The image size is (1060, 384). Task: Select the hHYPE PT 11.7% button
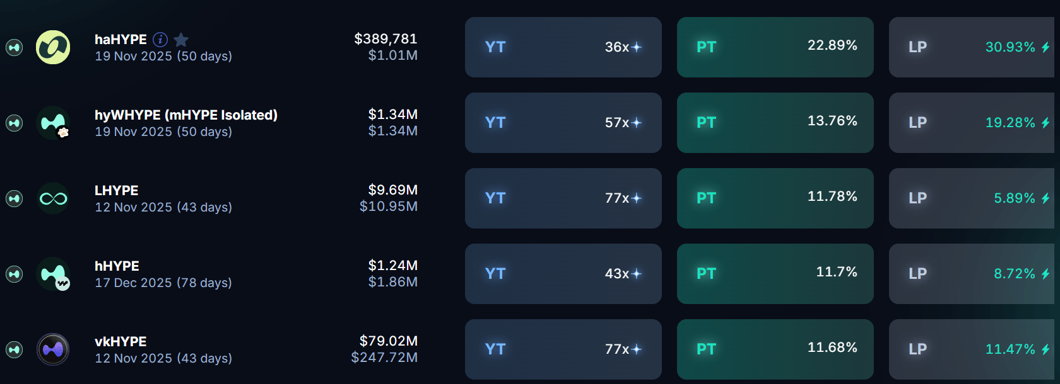[x=775, y=274]
